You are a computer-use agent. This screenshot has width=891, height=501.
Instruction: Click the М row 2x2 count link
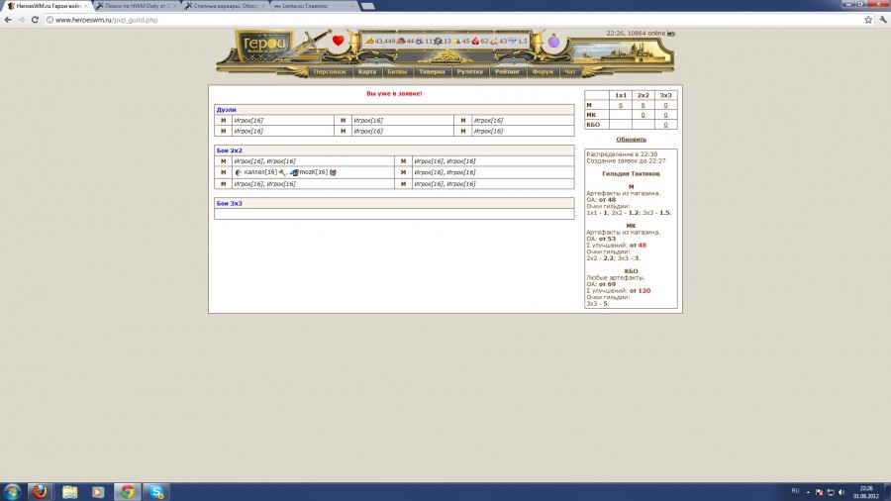[x=643, y=105]
